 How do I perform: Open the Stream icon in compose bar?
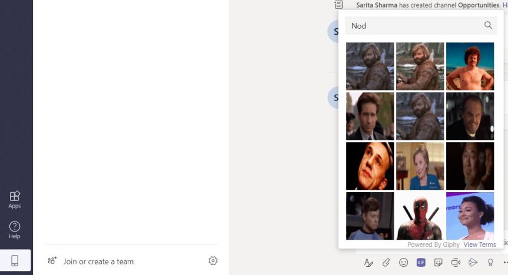[473, 262]
